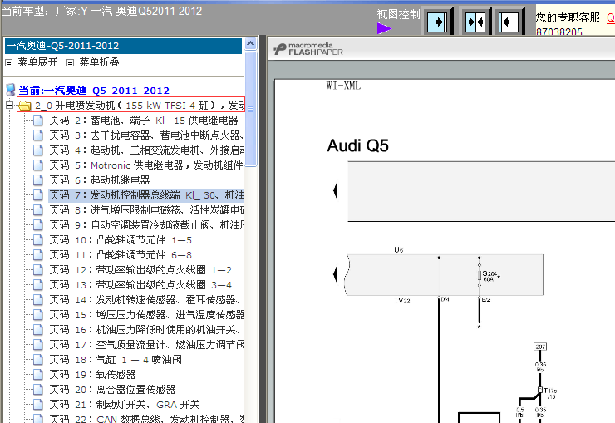615x423 pixels.
Task: Open 页码 16 机油压力降低 page
Action: pos(145,330)
